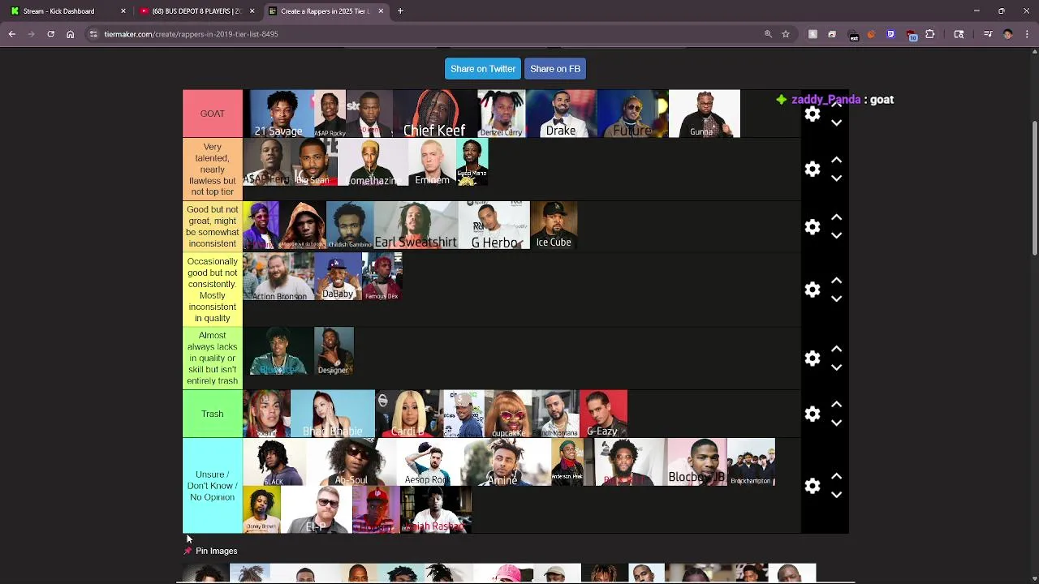Select the Action Bronson thumbnail
1039x584 pixels.
[278, 276]
